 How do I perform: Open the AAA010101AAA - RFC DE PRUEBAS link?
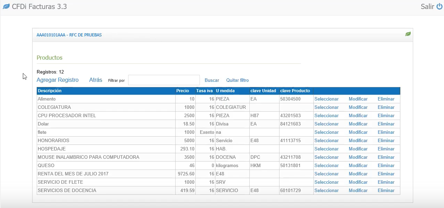tap(69, 35)
